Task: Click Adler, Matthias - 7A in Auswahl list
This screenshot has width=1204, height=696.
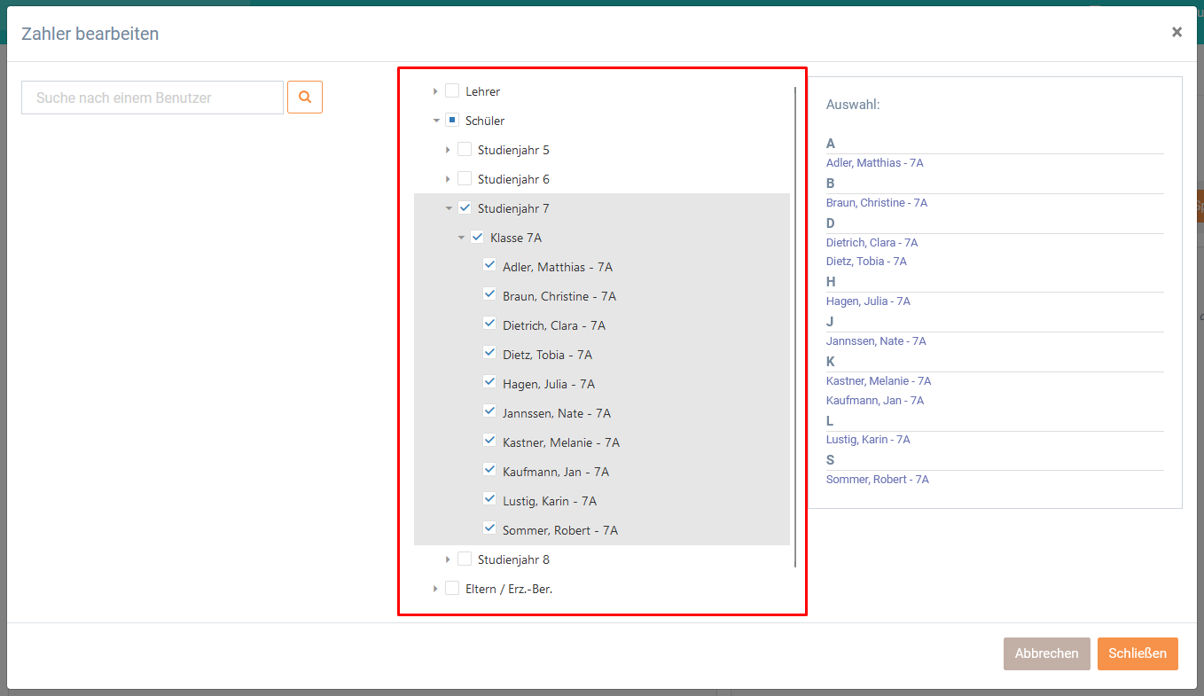Action: pos(875,163)
